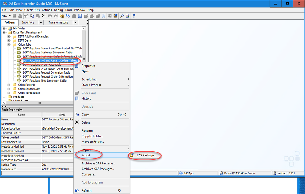This screenshot has width=305, height=194.
Task: Click the magnifier Search icon in toolbar
Action: click(122, 16)
